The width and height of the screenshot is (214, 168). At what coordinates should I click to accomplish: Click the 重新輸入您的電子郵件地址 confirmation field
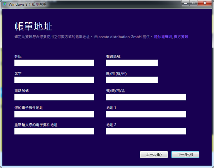pos(54,131)
